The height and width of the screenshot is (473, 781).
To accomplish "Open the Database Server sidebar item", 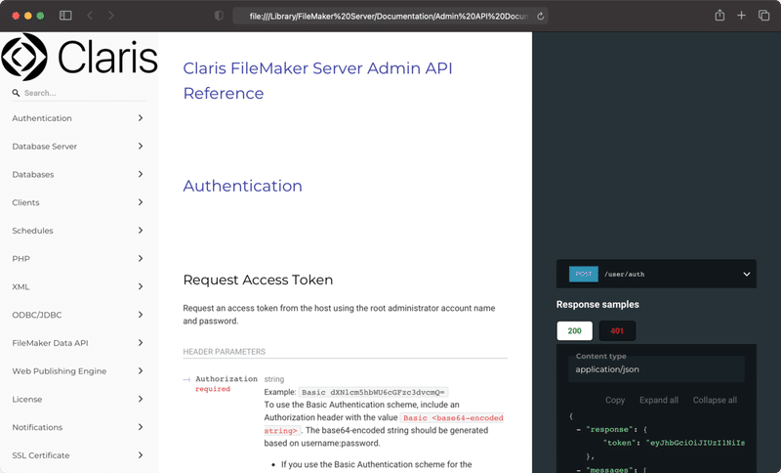I will click(44, 147).
